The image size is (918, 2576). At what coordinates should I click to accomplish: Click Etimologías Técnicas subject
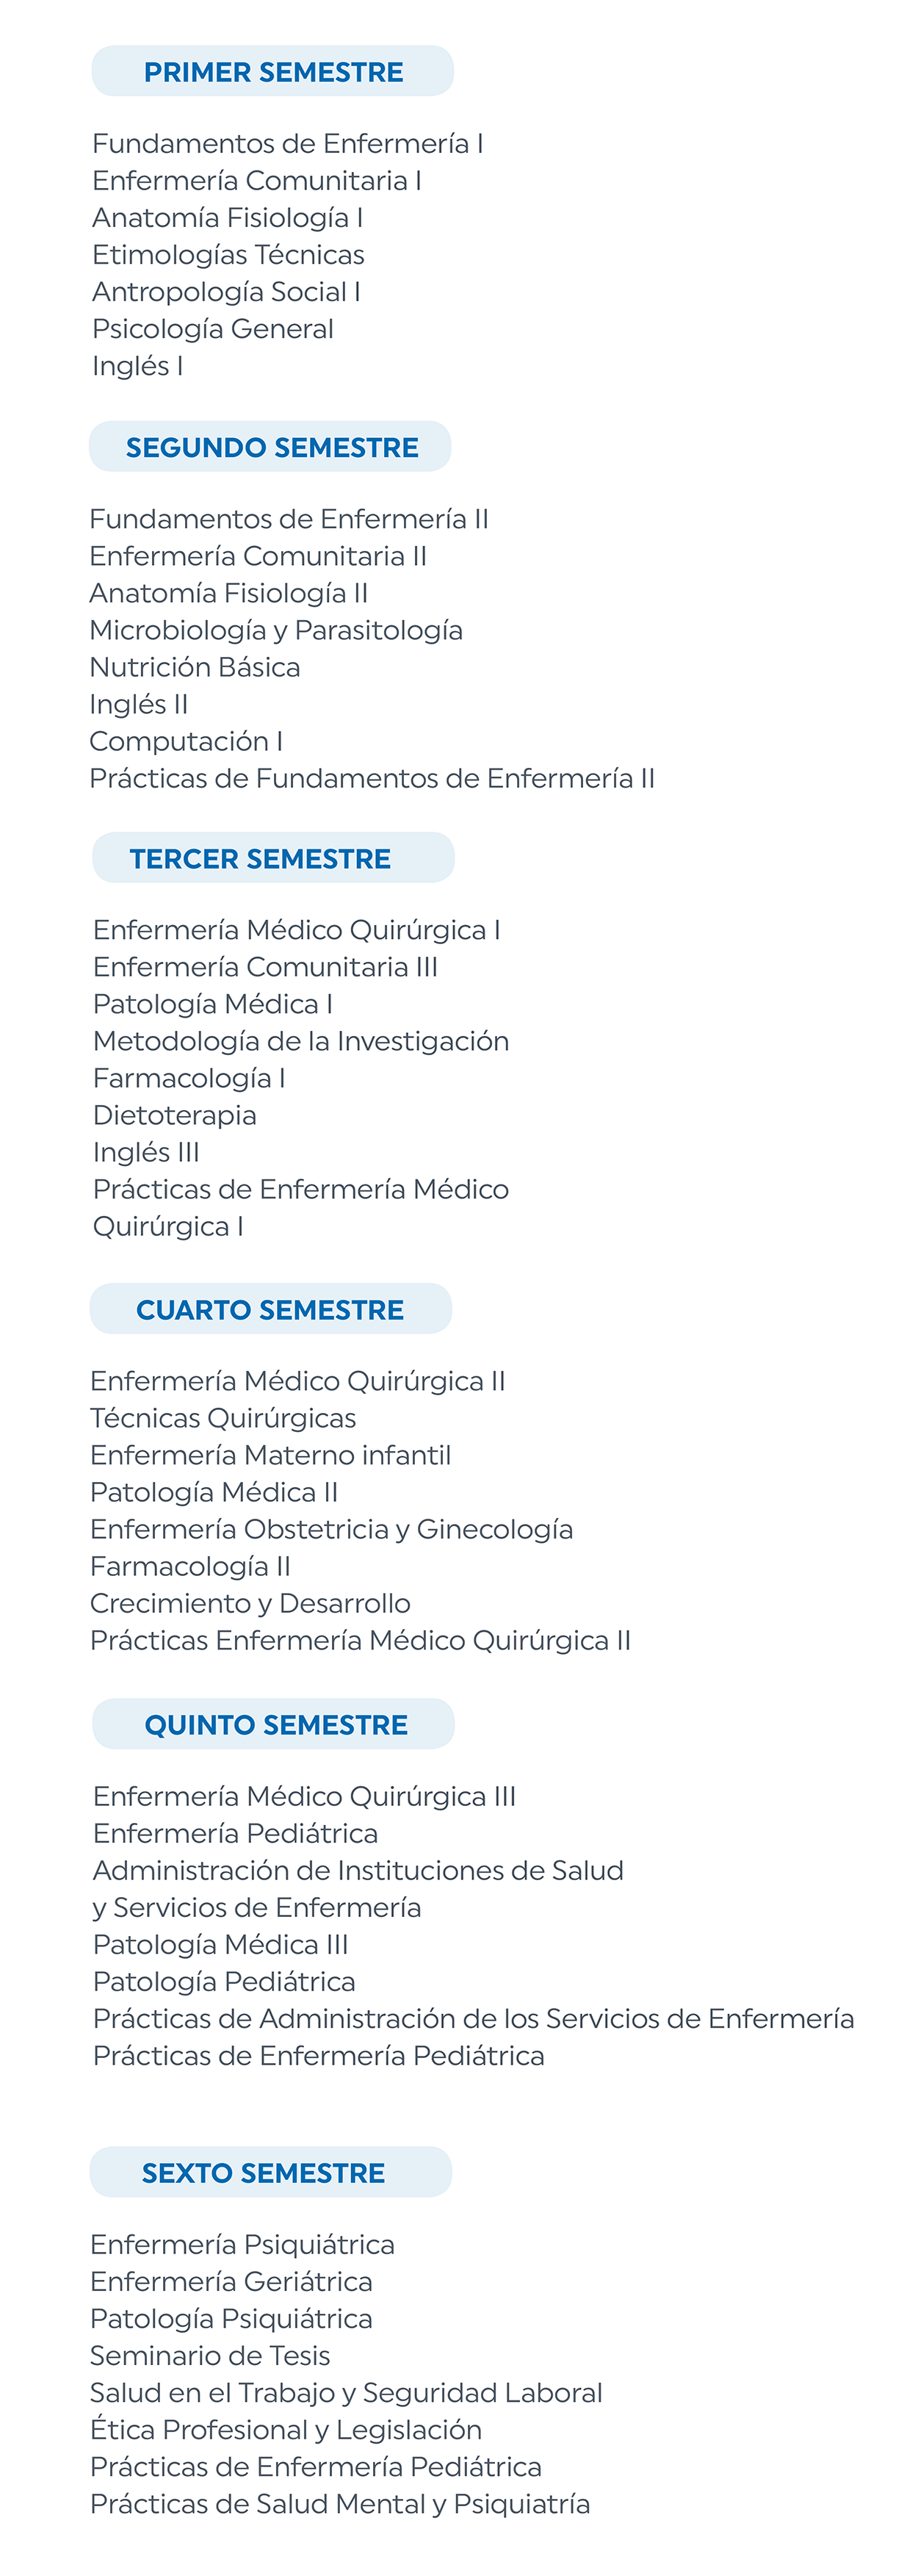point(228,255)
